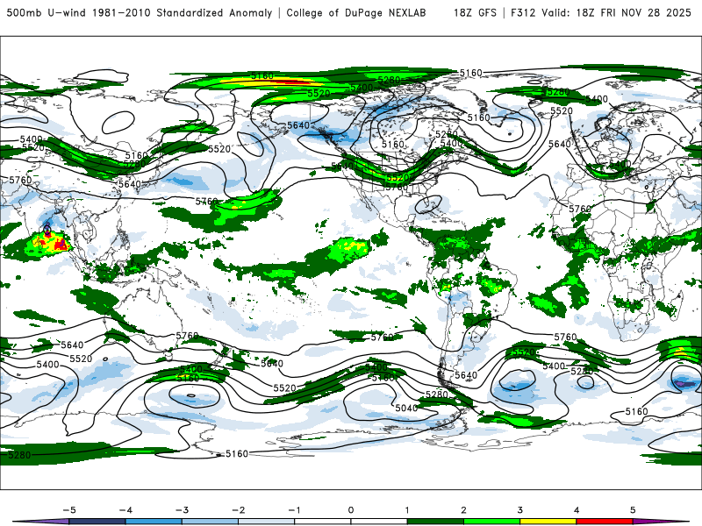Click the '5040' height contour label
Screen dimensions: 702x526
[x=406, y=408]
